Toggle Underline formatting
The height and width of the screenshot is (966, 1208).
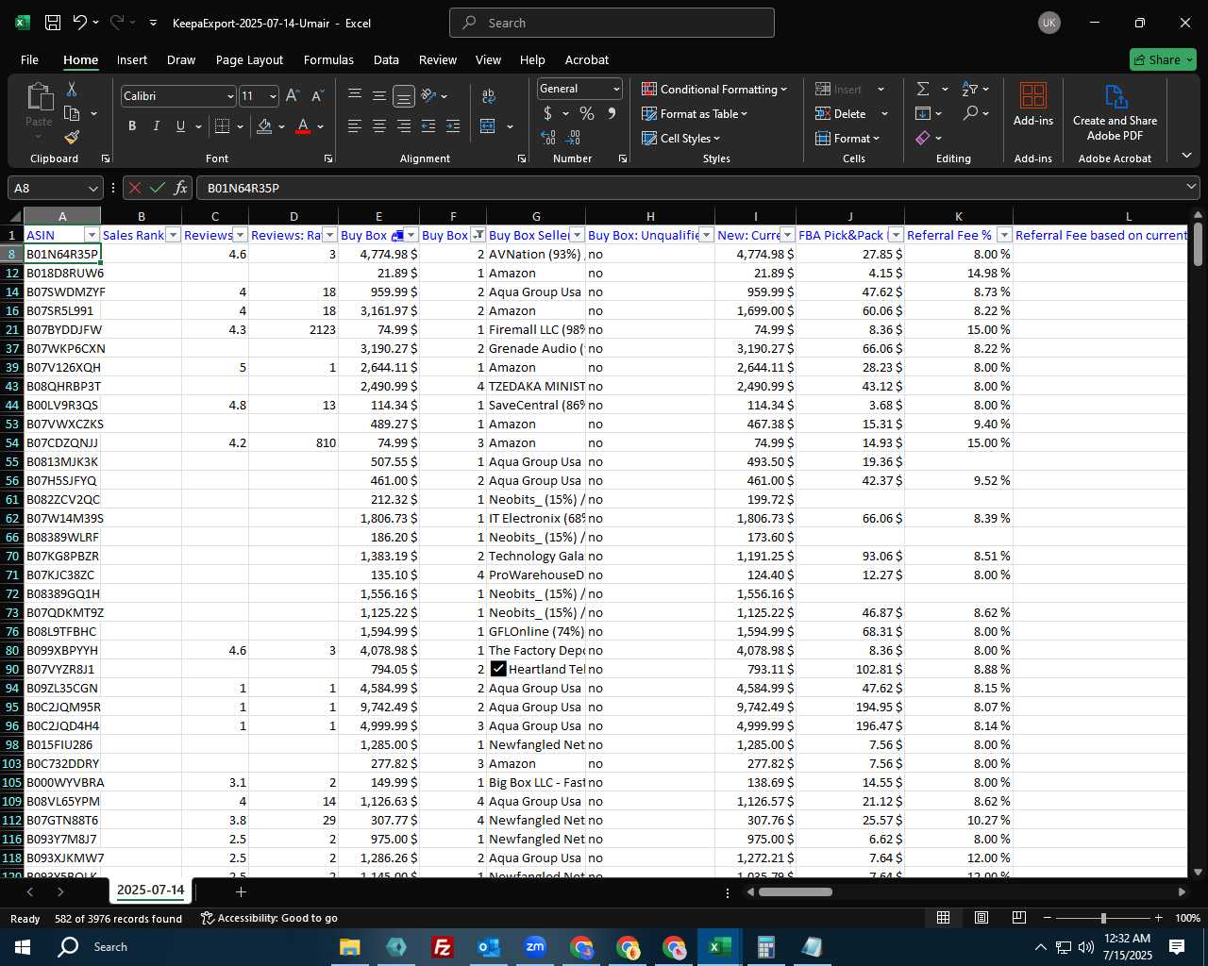tap(180, 126)
